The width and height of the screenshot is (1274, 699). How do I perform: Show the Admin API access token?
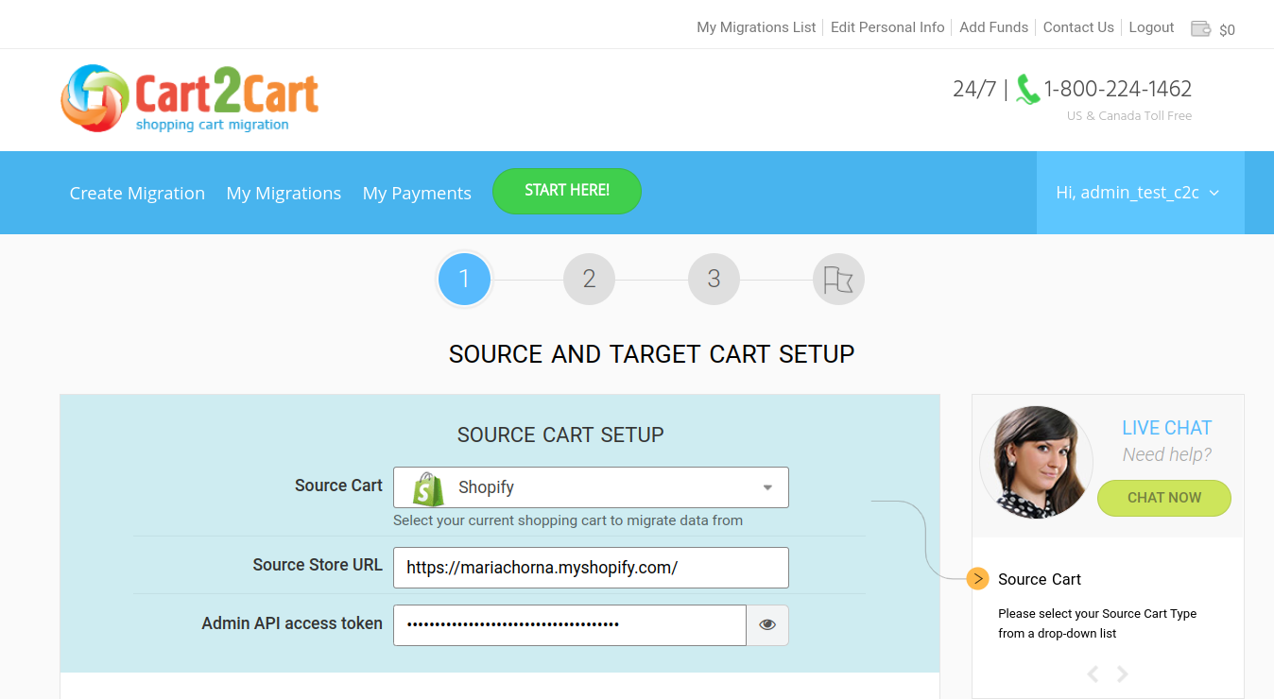tap(767, 625)
